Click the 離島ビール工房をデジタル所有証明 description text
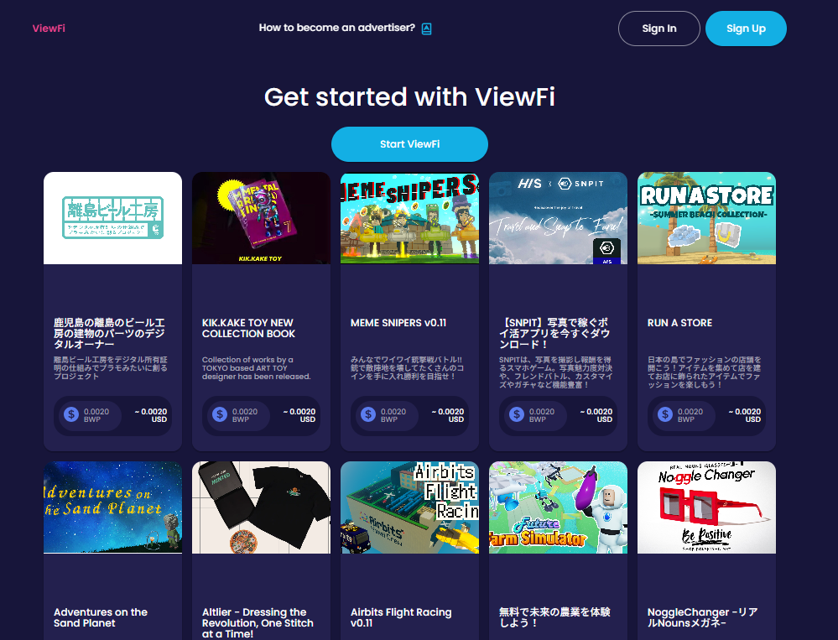Image resolution: width=838 pixels, height=640 pixels. pos(111,368)
